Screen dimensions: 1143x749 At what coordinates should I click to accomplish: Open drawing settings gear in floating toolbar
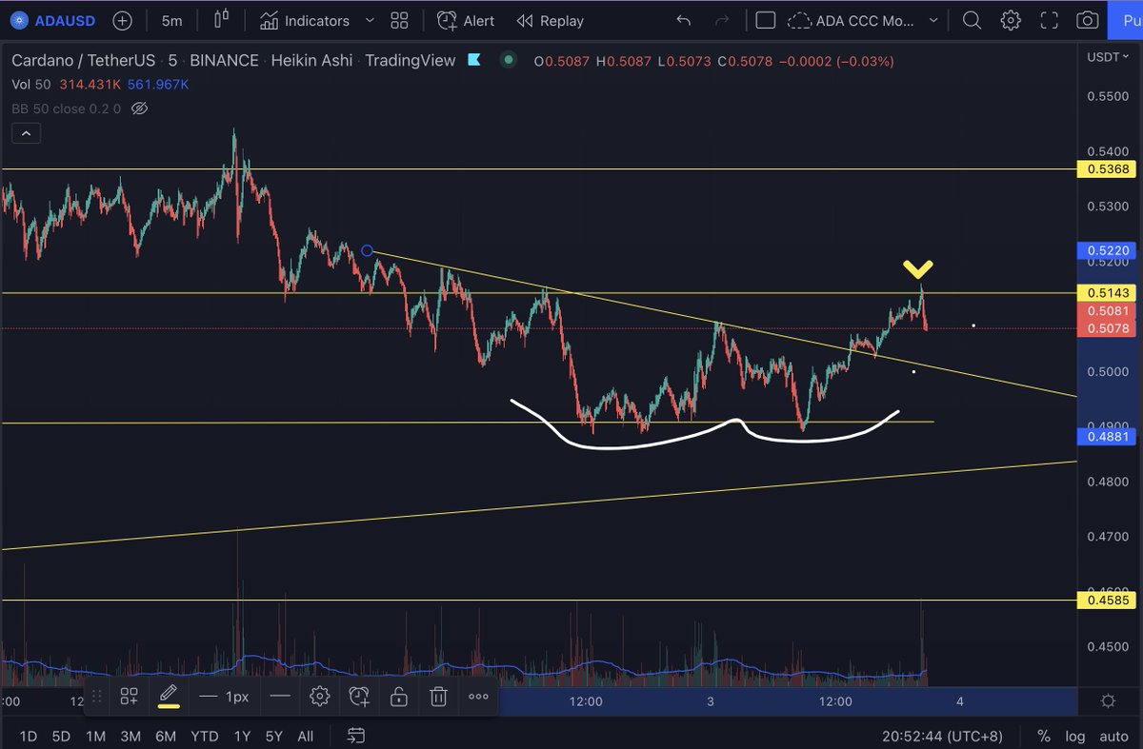[319, 697]
